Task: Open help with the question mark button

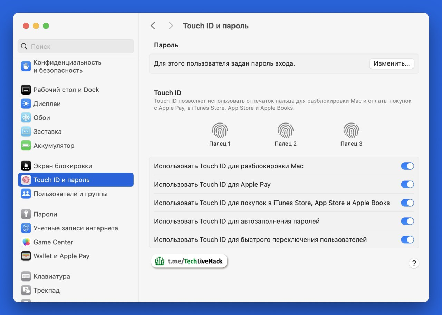Action: click(x=414, y=263)
